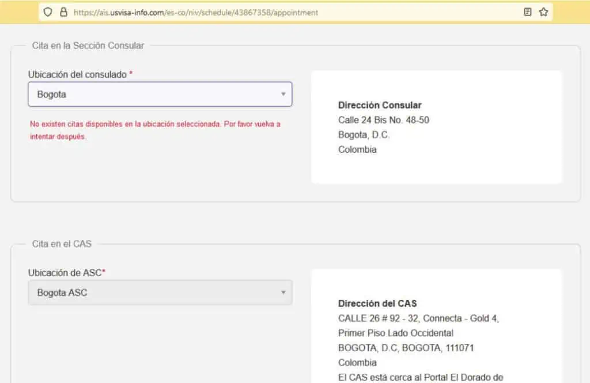The height and width of the screenshot is (383, 590).
Task: Click the "Cita en el CAS" section legend
Action: 62,244
